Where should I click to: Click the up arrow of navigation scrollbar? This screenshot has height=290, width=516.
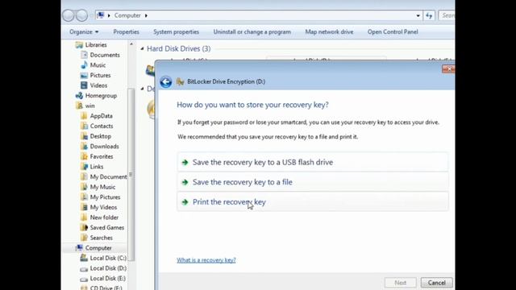tap(131, 44)
